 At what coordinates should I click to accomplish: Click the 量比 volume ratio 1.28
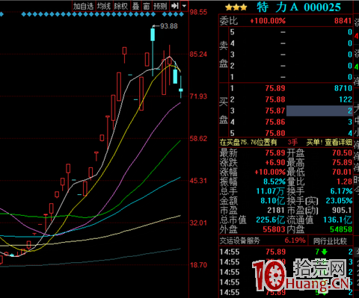344,181
